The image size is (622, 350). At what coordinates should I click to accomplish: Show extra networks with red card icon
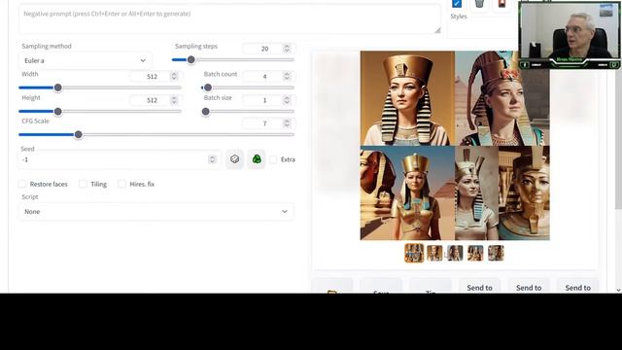pos(501,4)
